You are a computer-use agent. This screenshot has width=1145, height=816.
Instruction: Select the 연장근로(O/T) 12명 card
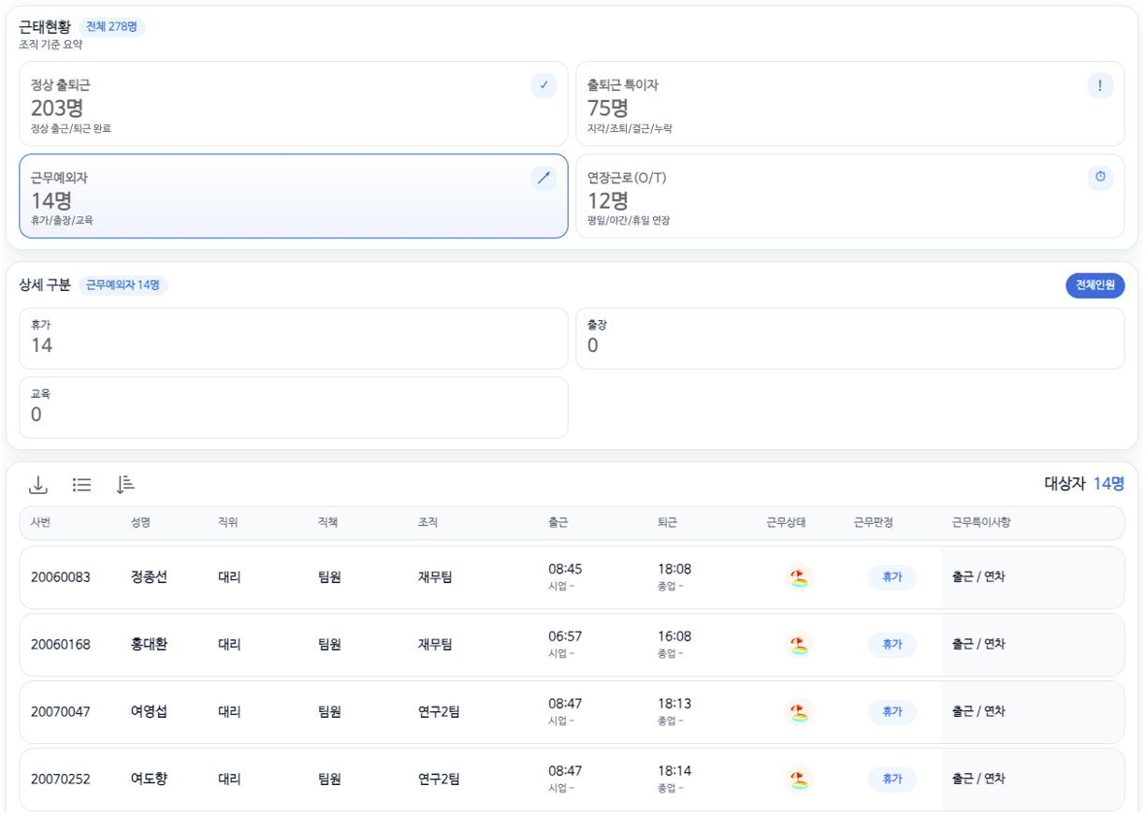point(850,197)
